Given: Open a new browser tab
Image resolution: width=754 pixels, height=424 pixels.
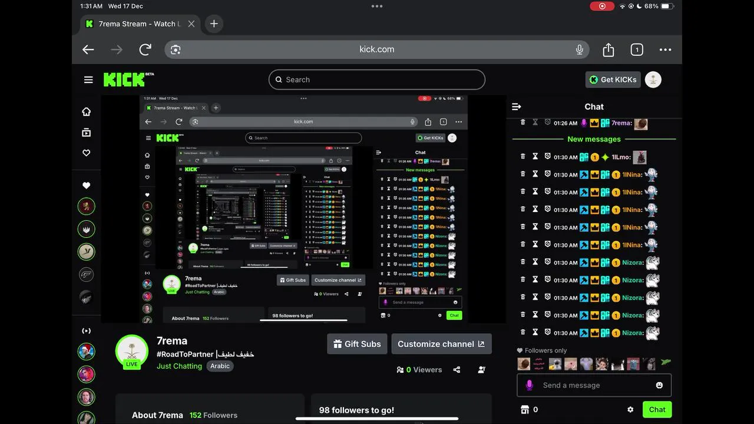Looking at the screenshot, I should coord(214,24).
